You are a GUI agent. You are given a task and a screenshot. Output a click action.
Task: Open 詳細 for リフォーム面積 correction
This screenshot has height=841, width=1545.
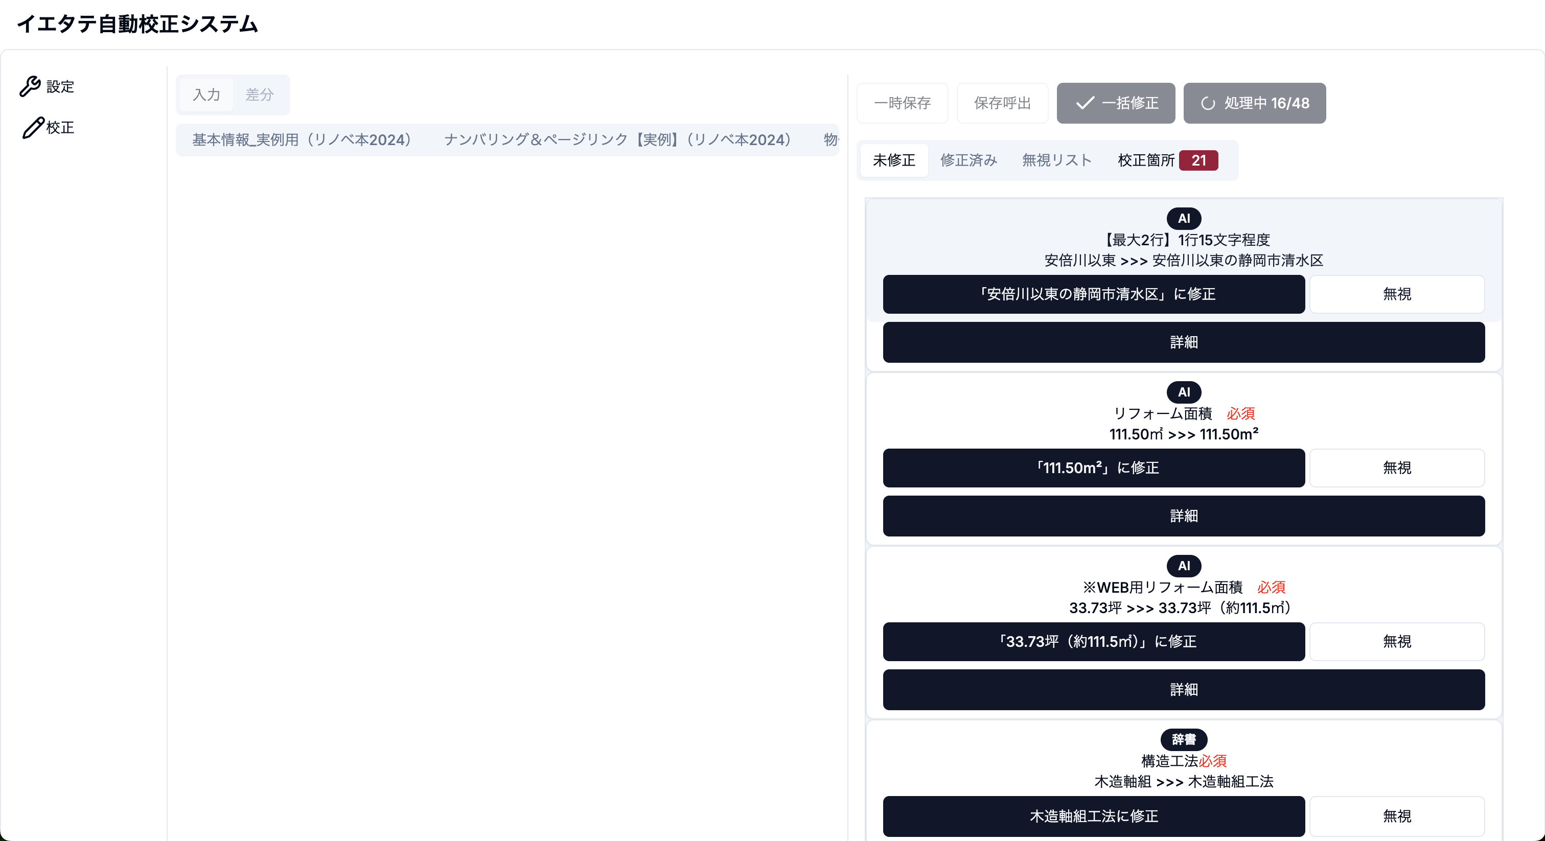(1183, 516)
